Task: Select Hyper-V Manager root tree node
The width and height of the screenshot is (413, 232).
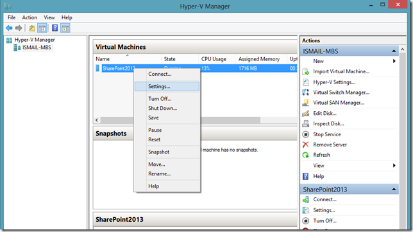Action: [35, 40]
